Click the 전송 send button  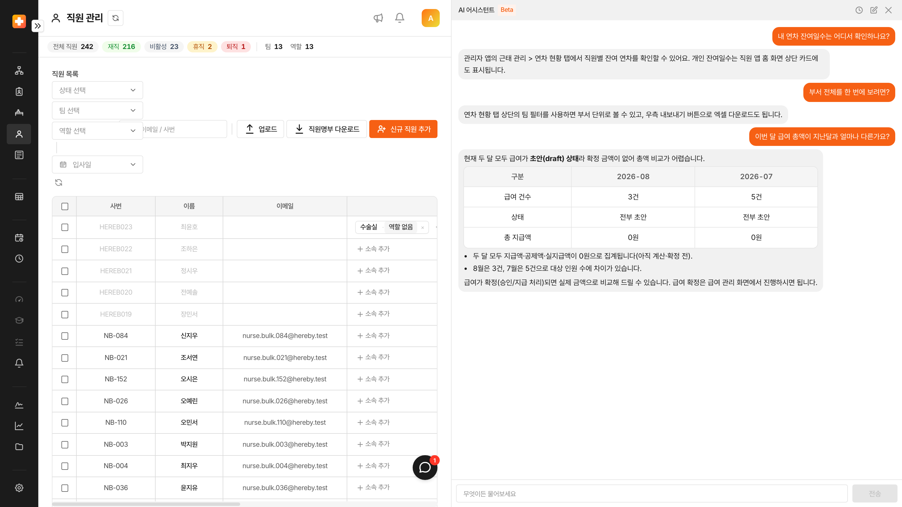pos(874,494)
